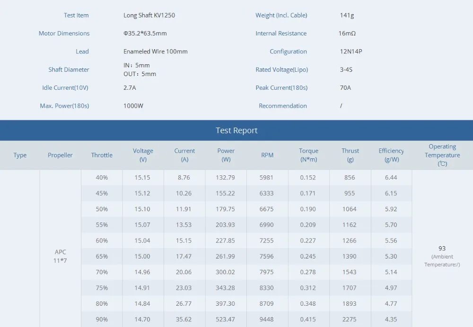This screenshot has width=473, height=327.
Task: Click the "4.77" efficiency cell
Action: coord(391,303)
